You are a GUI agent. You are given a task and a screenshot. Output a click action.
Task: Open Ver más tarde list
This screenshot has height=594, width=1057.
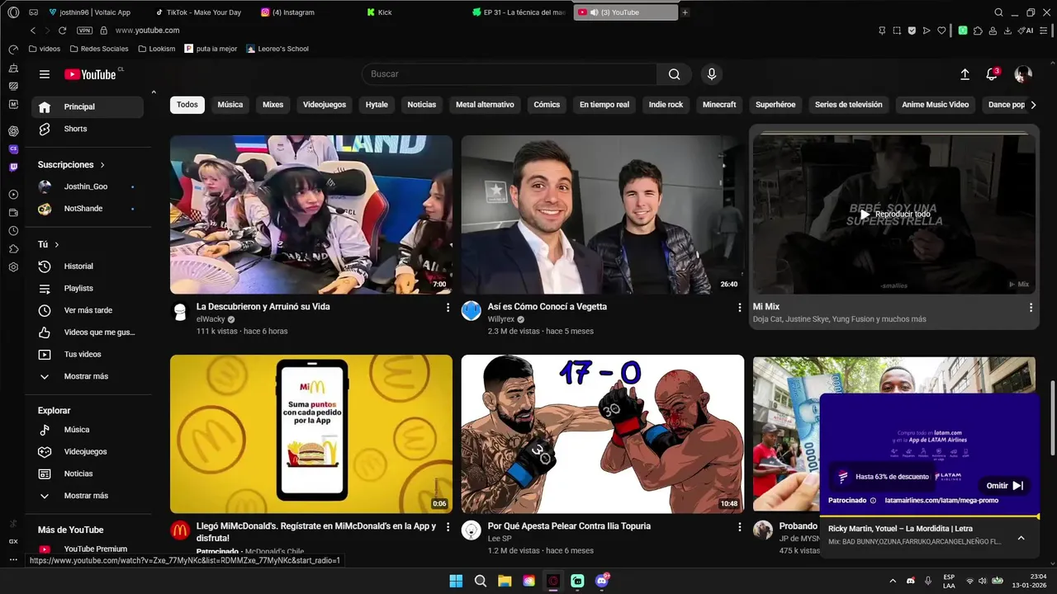click(x=88, y=310)
